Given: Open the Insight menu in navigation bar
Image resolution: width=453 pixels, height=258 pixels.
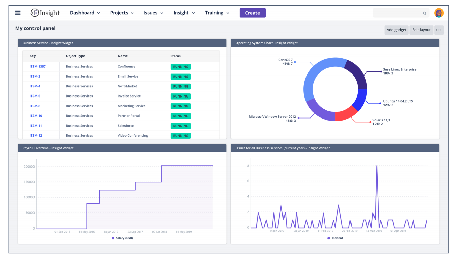Looking at the screenshot, I should tap(184, 13).
